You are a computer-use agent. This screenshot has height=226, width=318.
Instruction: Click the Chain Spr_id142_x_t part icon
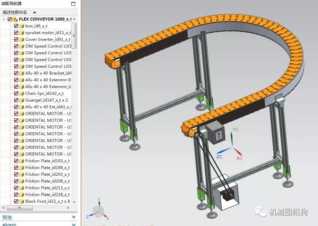tap(22, 93)
